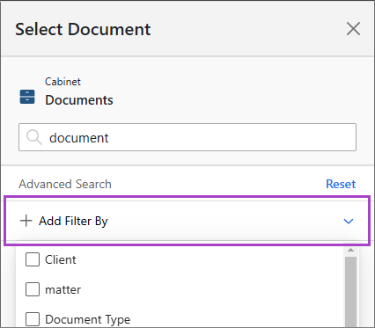Image resolution: width=375 pixels, height=328 pixels.
Task: Click the plus icon beside Add Filter By
Action: [26, 221]
